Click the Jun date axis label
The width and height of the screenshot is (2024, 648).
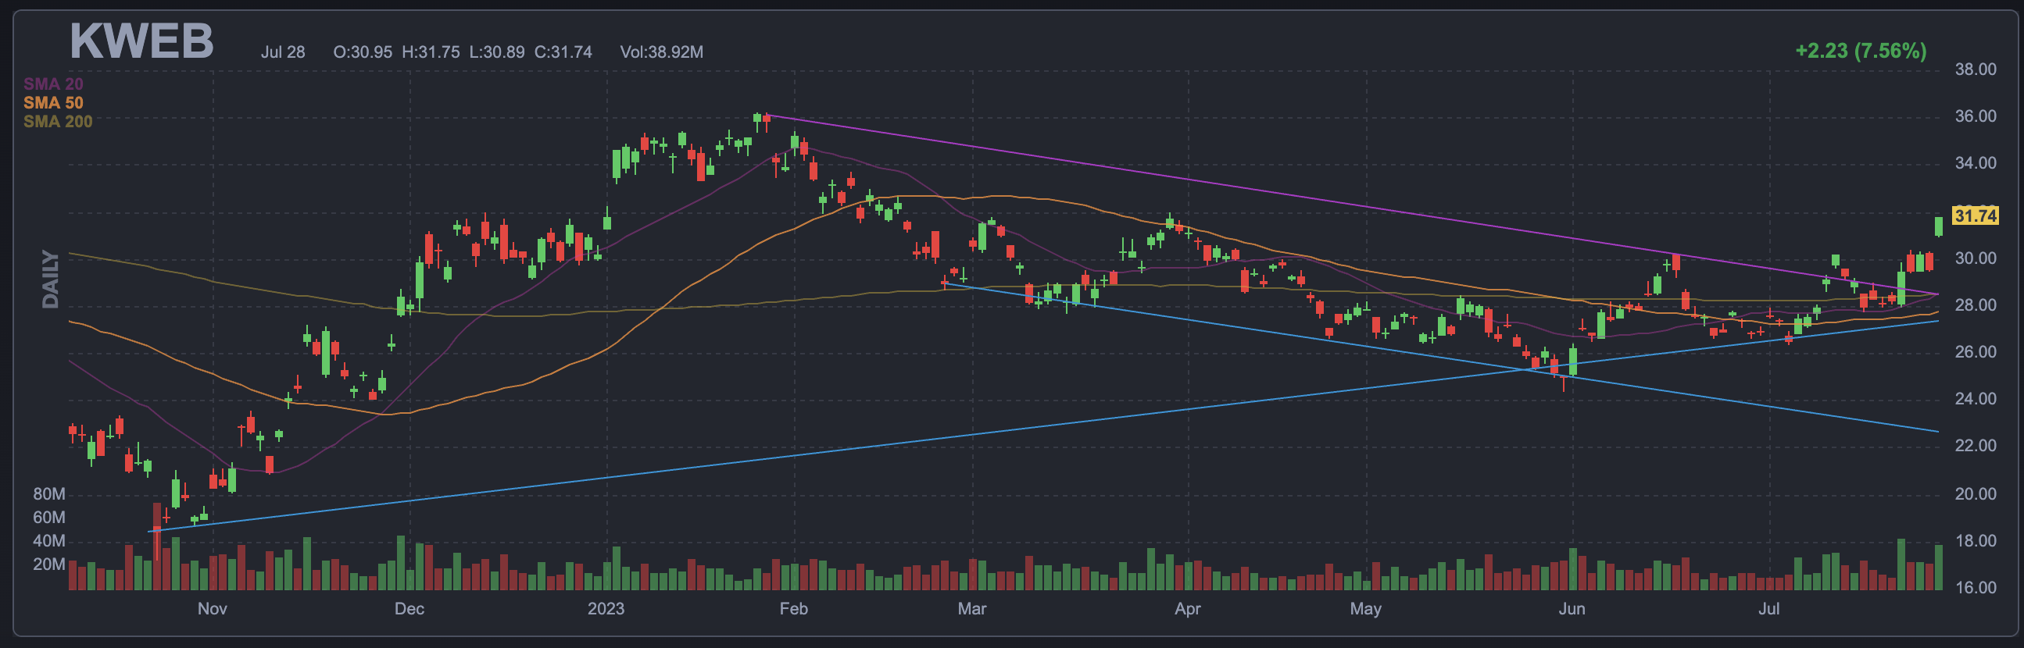pyautogui.click(x=1572, y=609)
